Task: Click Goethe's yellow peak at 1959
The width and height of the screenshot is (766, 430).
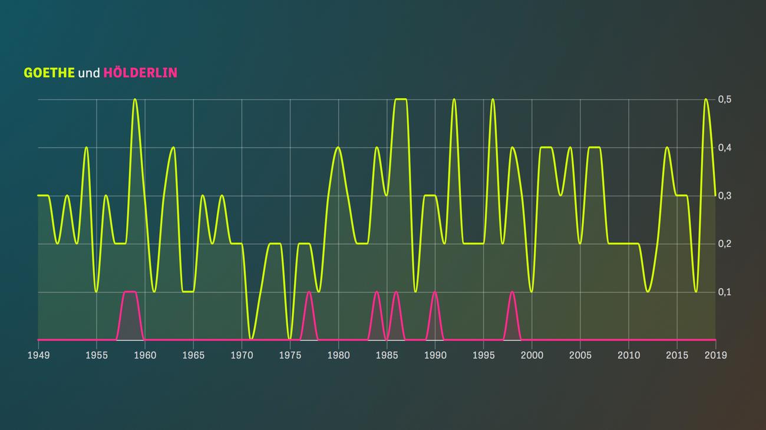Action: coord(135,99)
